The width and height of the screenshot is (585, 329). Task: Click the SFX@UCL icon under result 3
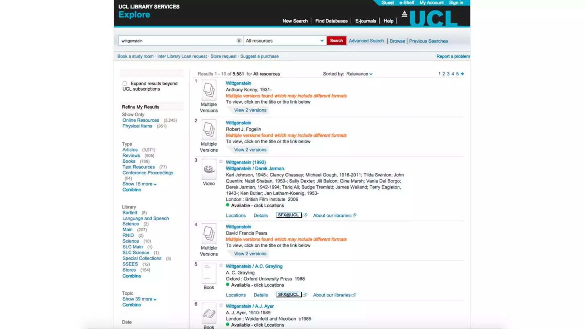coord(289,215)
